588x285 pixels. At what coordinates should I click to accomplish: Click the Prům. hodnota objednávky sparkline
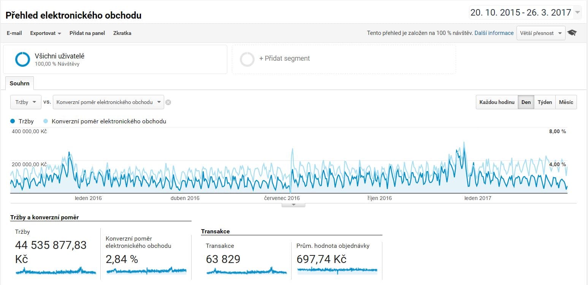pyautogui.click(x=337, y=270)
